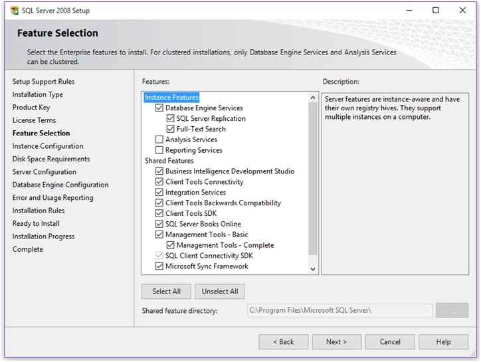
Task: Click the Description text box
Action: [395, 183]
